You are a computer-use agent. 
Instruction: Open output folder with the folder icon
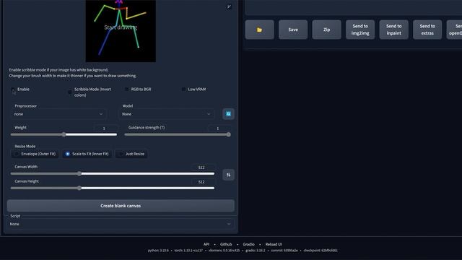(259, 30)
